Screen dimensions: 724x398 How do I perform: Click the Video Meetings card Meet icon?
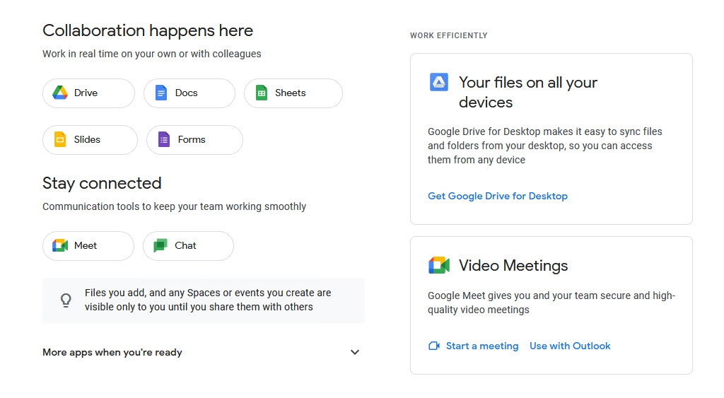pos(438,266)
